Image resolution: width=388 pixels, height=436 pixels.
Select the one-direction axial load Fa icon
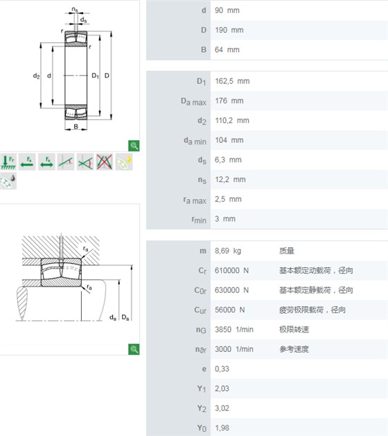pos(27,162)
